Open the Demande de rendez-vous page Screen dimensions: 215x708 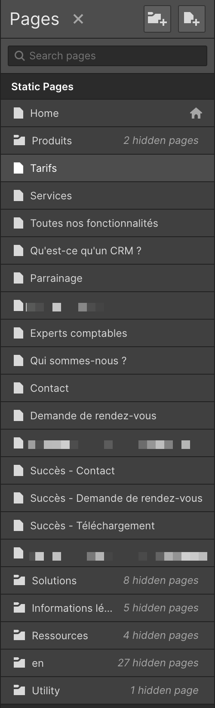pos(107,415)
